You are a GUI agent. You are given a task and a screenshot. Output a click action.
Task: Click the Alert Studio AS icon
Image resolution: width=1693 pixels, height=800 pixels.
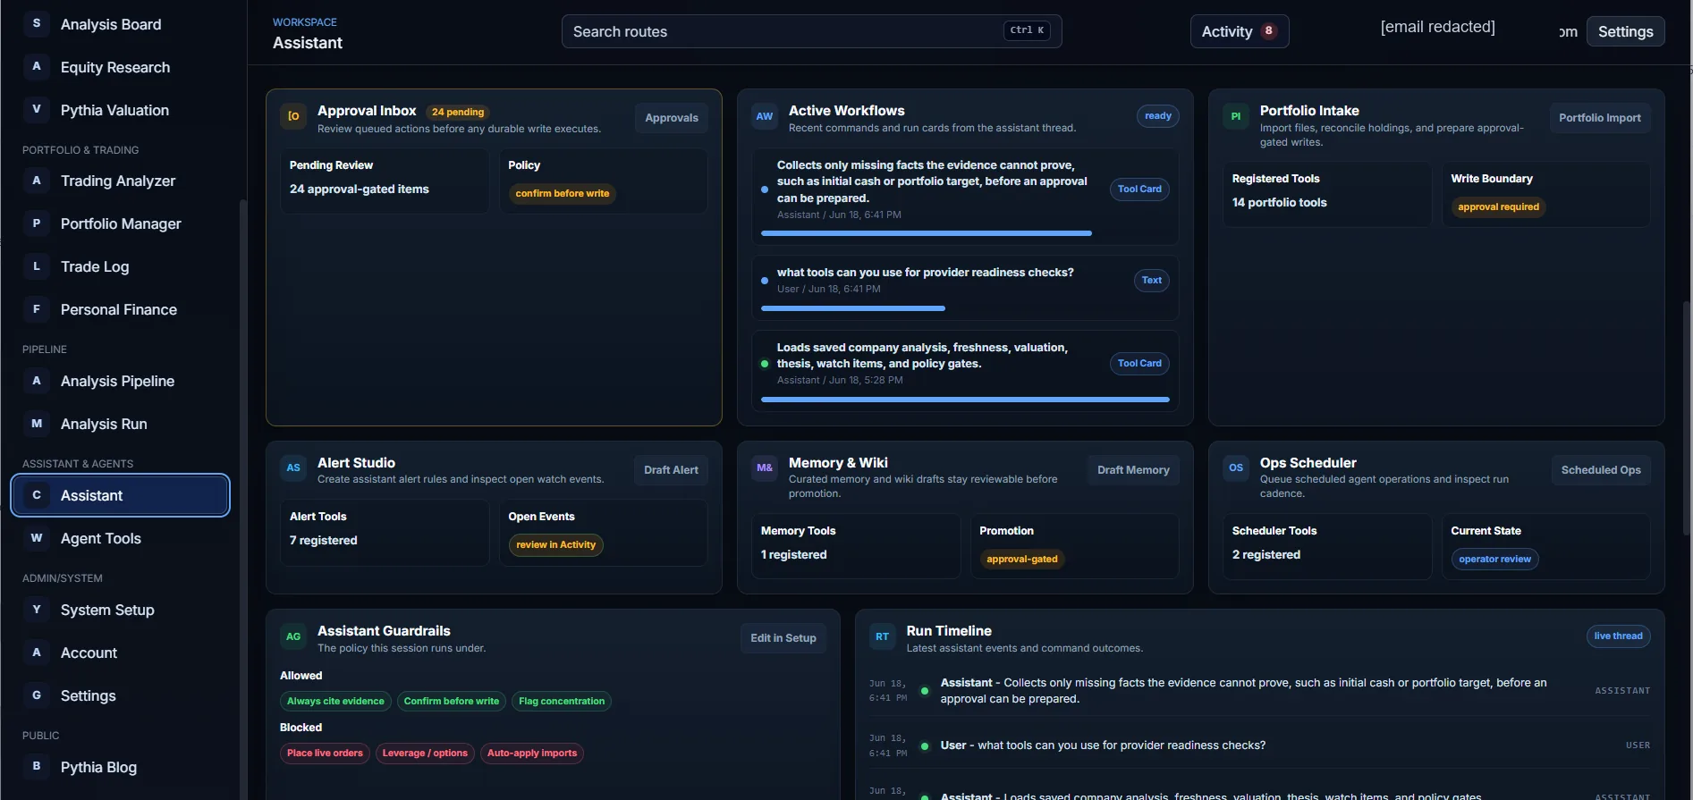(x=293, y=468)
